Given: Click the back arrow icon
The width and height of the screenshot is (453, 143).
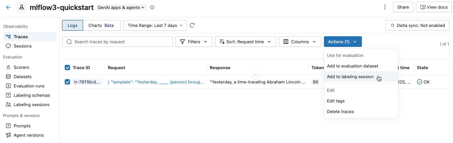Looking at the screenshot, I should [8, 7].
